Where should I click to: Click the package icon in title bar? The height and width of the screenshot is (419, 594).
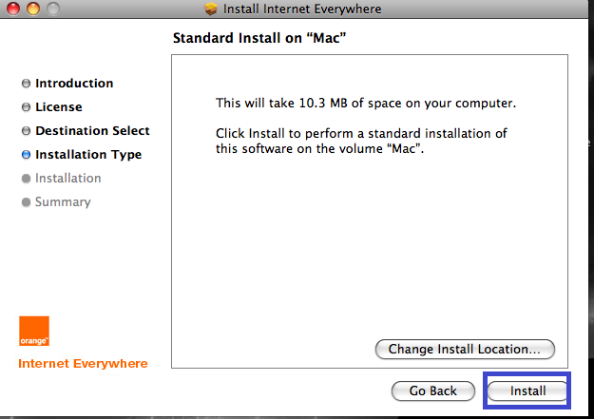211,9
